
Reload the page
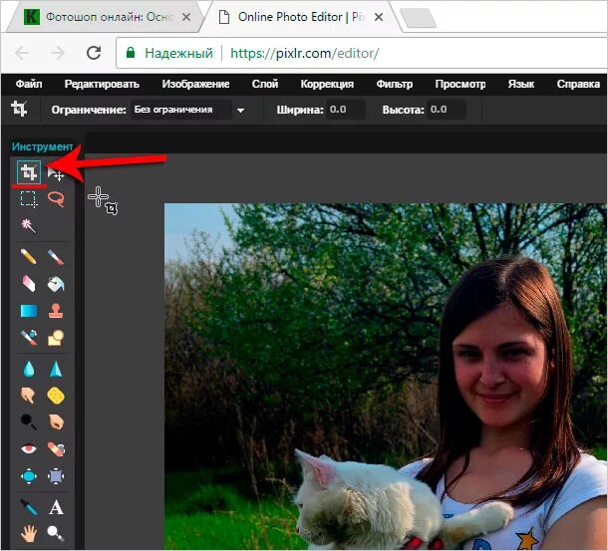(x=94, y=53)
